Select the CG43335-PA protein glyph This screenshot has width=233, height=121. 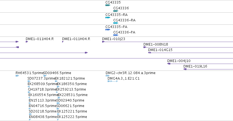tap(108, 30)
